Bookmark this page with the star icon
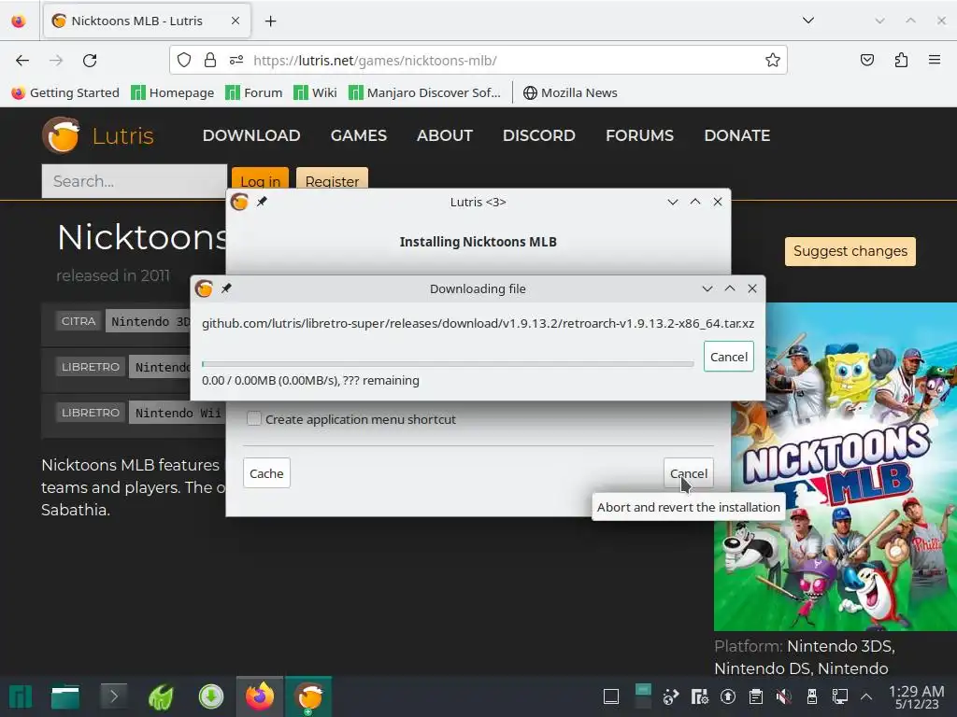 772,61
